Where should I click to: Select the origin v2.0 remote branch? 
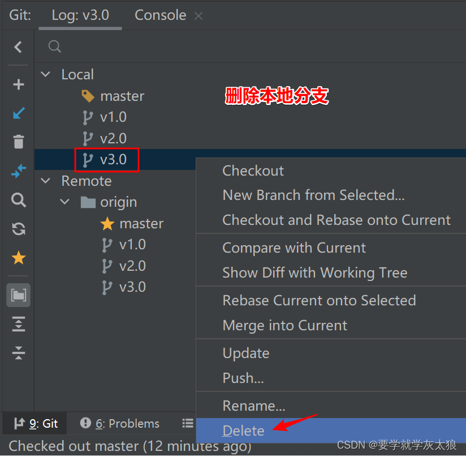132,266
